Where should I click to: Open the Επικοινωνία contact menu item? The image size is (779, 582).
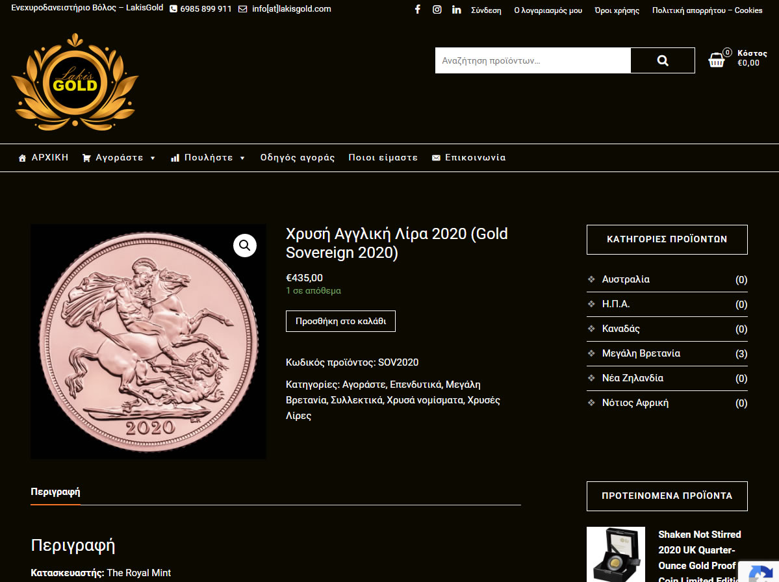coord(468,158)
